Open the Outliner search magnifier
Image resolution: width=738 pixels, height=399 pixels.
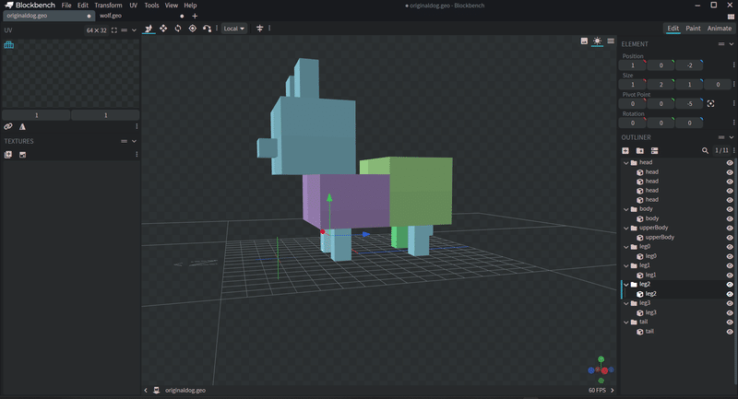point(706,150)
